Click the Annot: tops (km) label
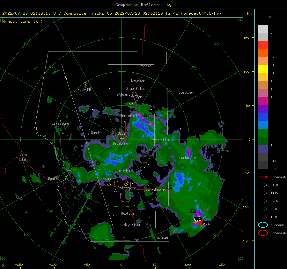This screenshot has width=287, height=269. [x=22, y=21]
